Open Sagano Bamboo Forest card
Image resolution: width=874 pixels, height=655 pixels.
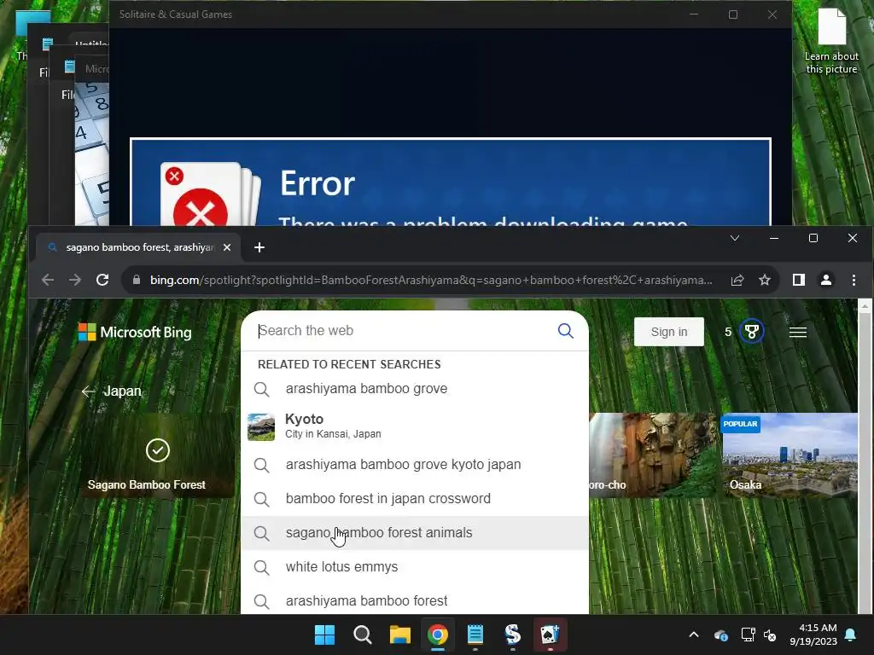click(158, 455)
